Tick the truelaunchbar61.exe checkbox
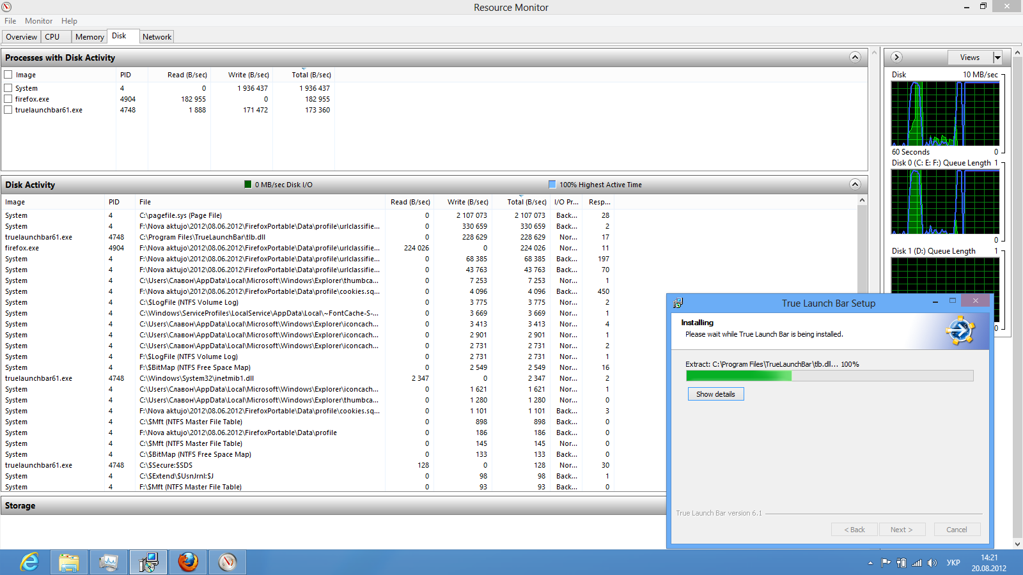Viewport: 1023px width, 575px height. pyautogui.click(x=8, y=110)
